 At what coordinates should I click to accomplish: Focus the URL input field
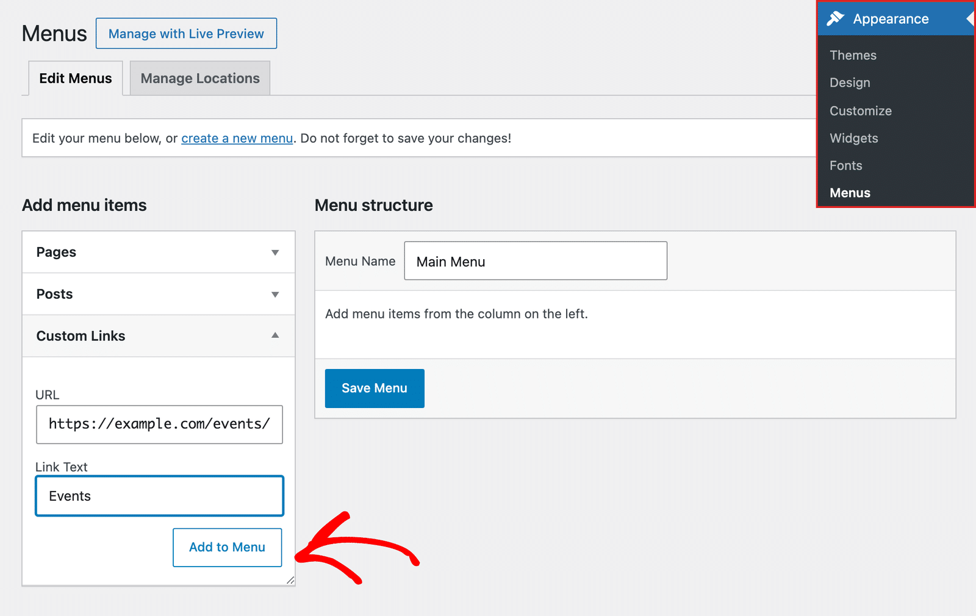159,424
